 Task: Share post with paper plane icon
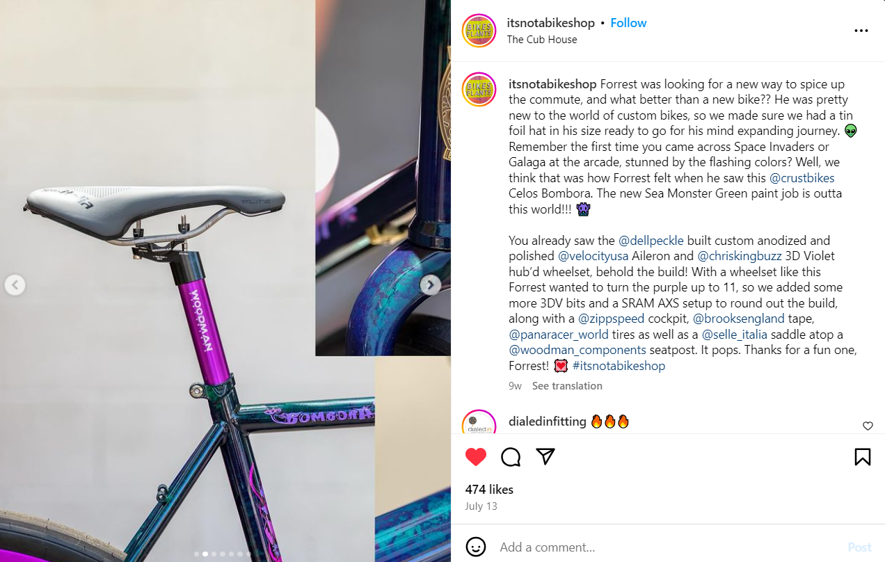(545, 456)
